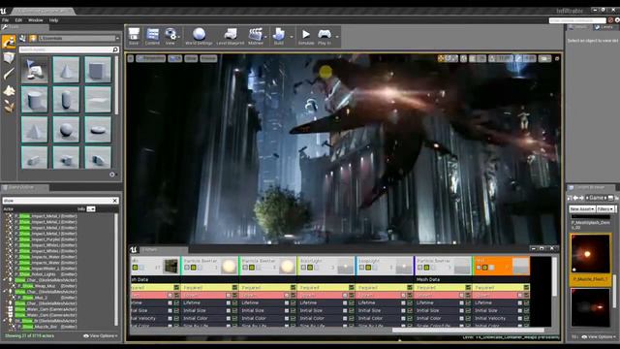
Task: Click the maximize viewport icon
Action: pos(557,58)
